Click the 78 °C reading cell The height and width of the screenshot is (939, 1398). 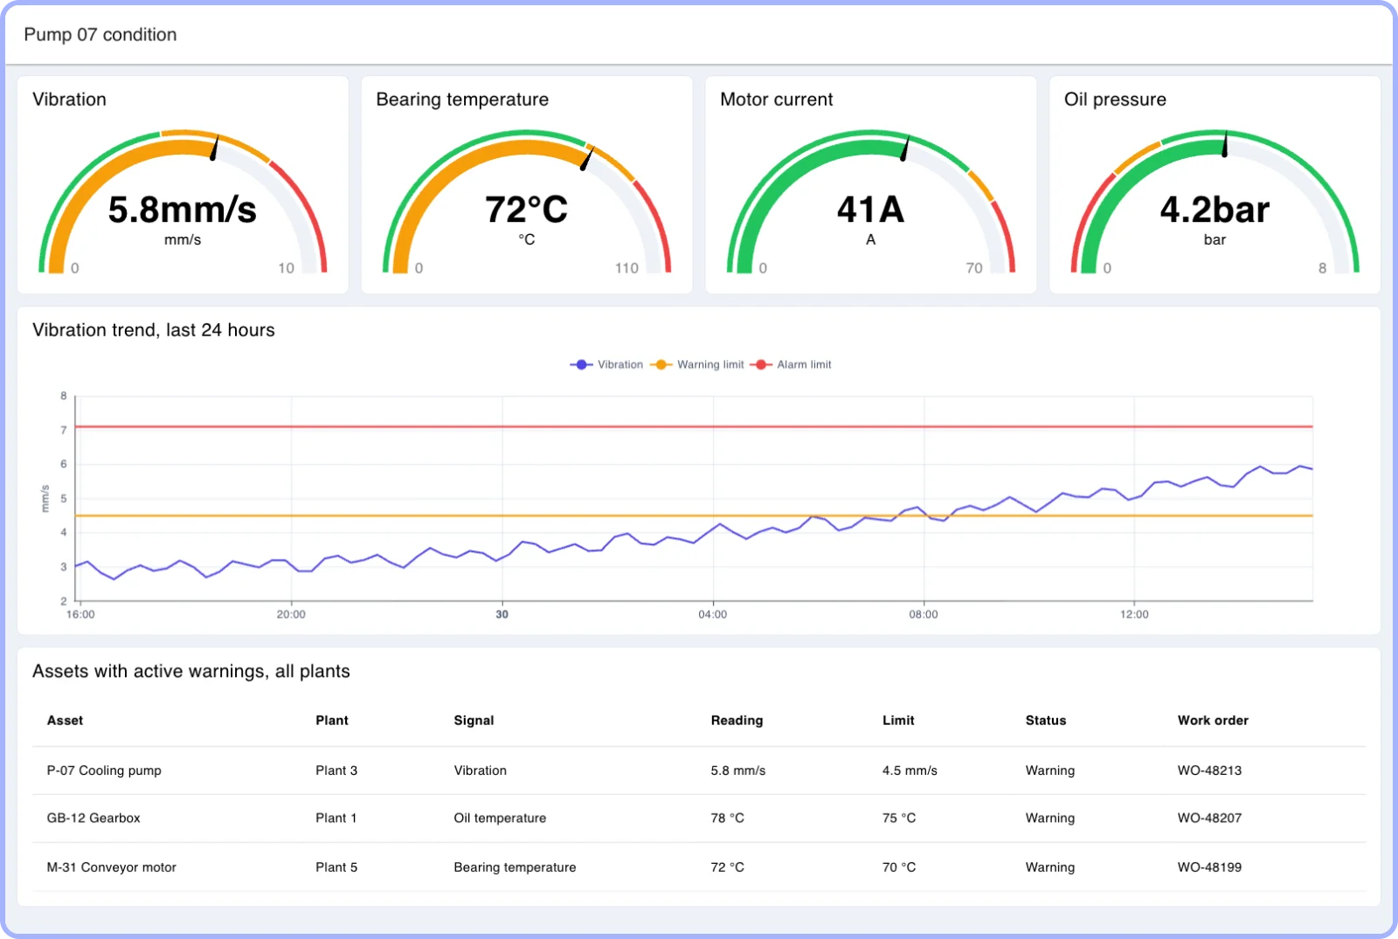click(727, 818)
